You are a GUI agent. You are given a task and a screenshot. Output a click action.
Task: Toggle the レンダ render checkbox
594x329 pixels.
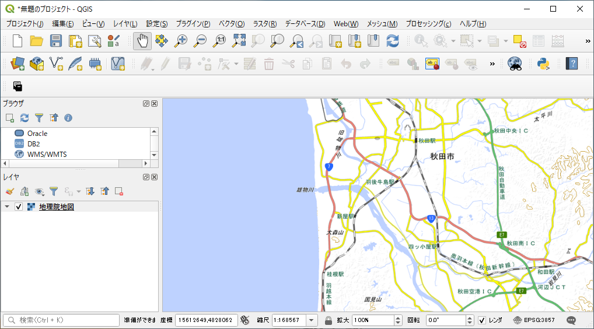tap(482, 320)
